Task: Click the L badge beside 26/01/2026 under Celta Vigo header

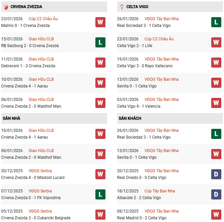Action: click(216, 22)
